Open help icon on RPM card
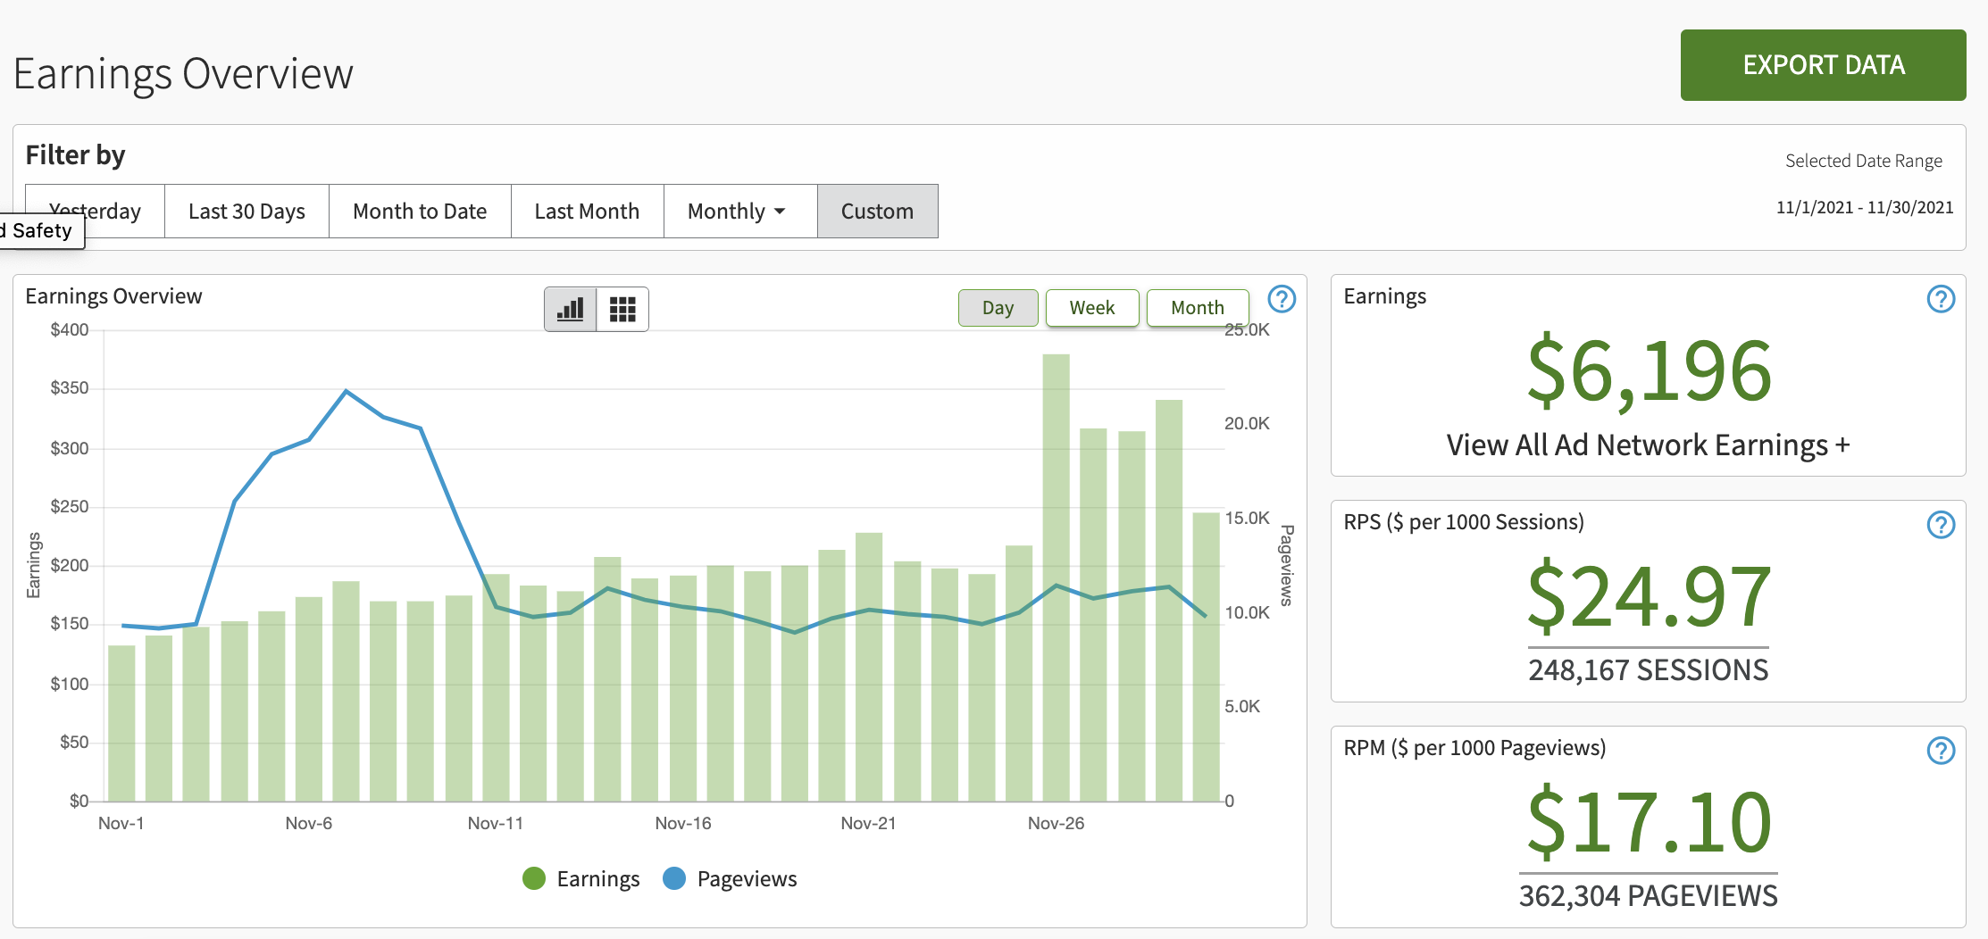 click(1941, 751)
